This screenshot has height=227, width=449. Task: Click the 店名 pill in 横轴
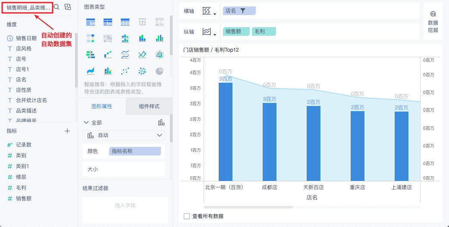click(x=239, y=11)
